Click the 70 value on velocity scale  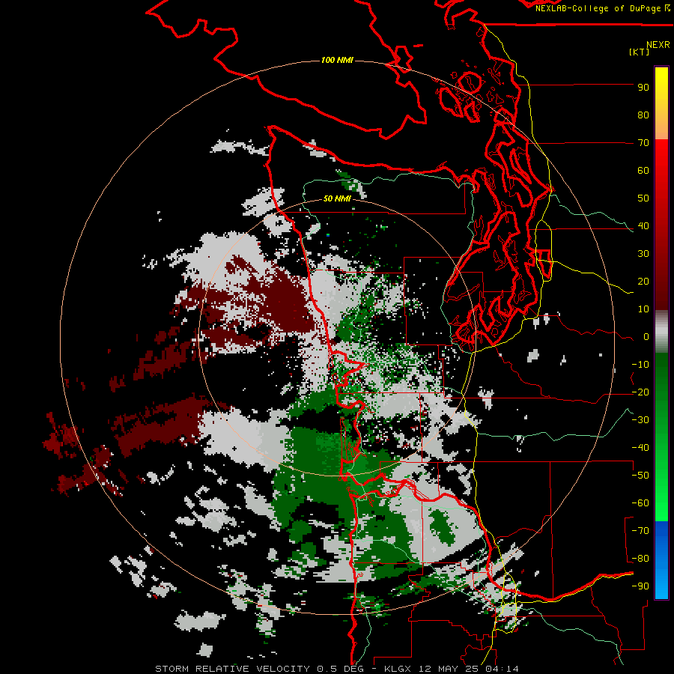click(643, 143)
